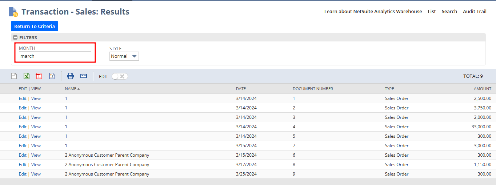Toggle the EDIT switch on

pyautogui.click(x=120, y=76)
